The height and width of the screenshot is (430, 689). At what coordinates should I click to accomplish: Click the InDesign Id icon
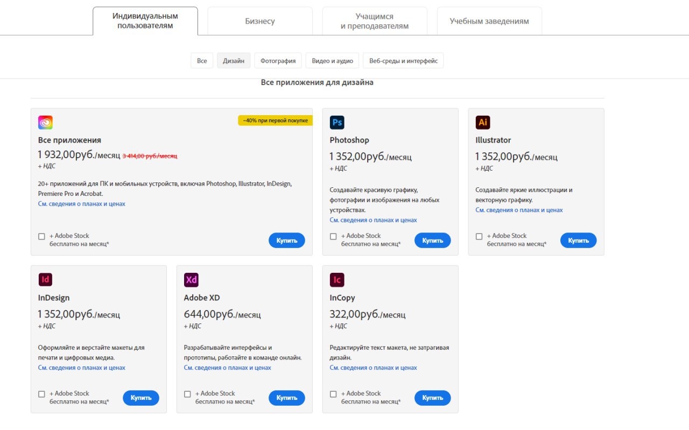tap(45, 280)
